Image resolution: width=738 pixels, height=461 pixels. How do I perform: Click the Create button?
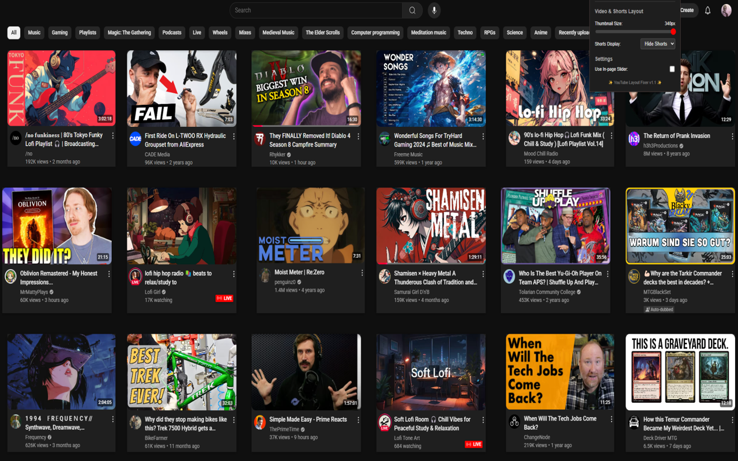click(x=687, y=10)
